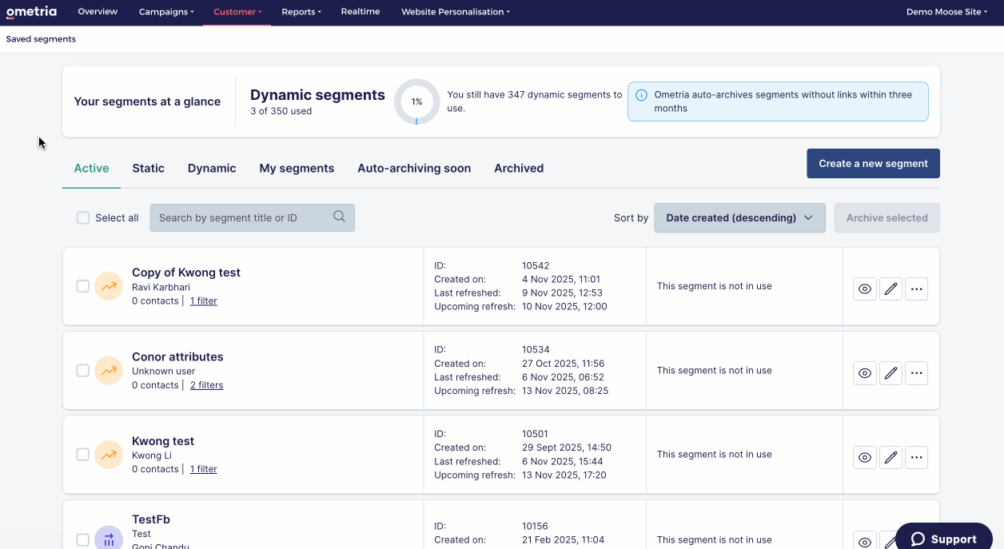Image resolution: width=1004 pixels, height=549 pixels.
Task: Select the Conor attributes checkbox
Action: coord(82,370)
